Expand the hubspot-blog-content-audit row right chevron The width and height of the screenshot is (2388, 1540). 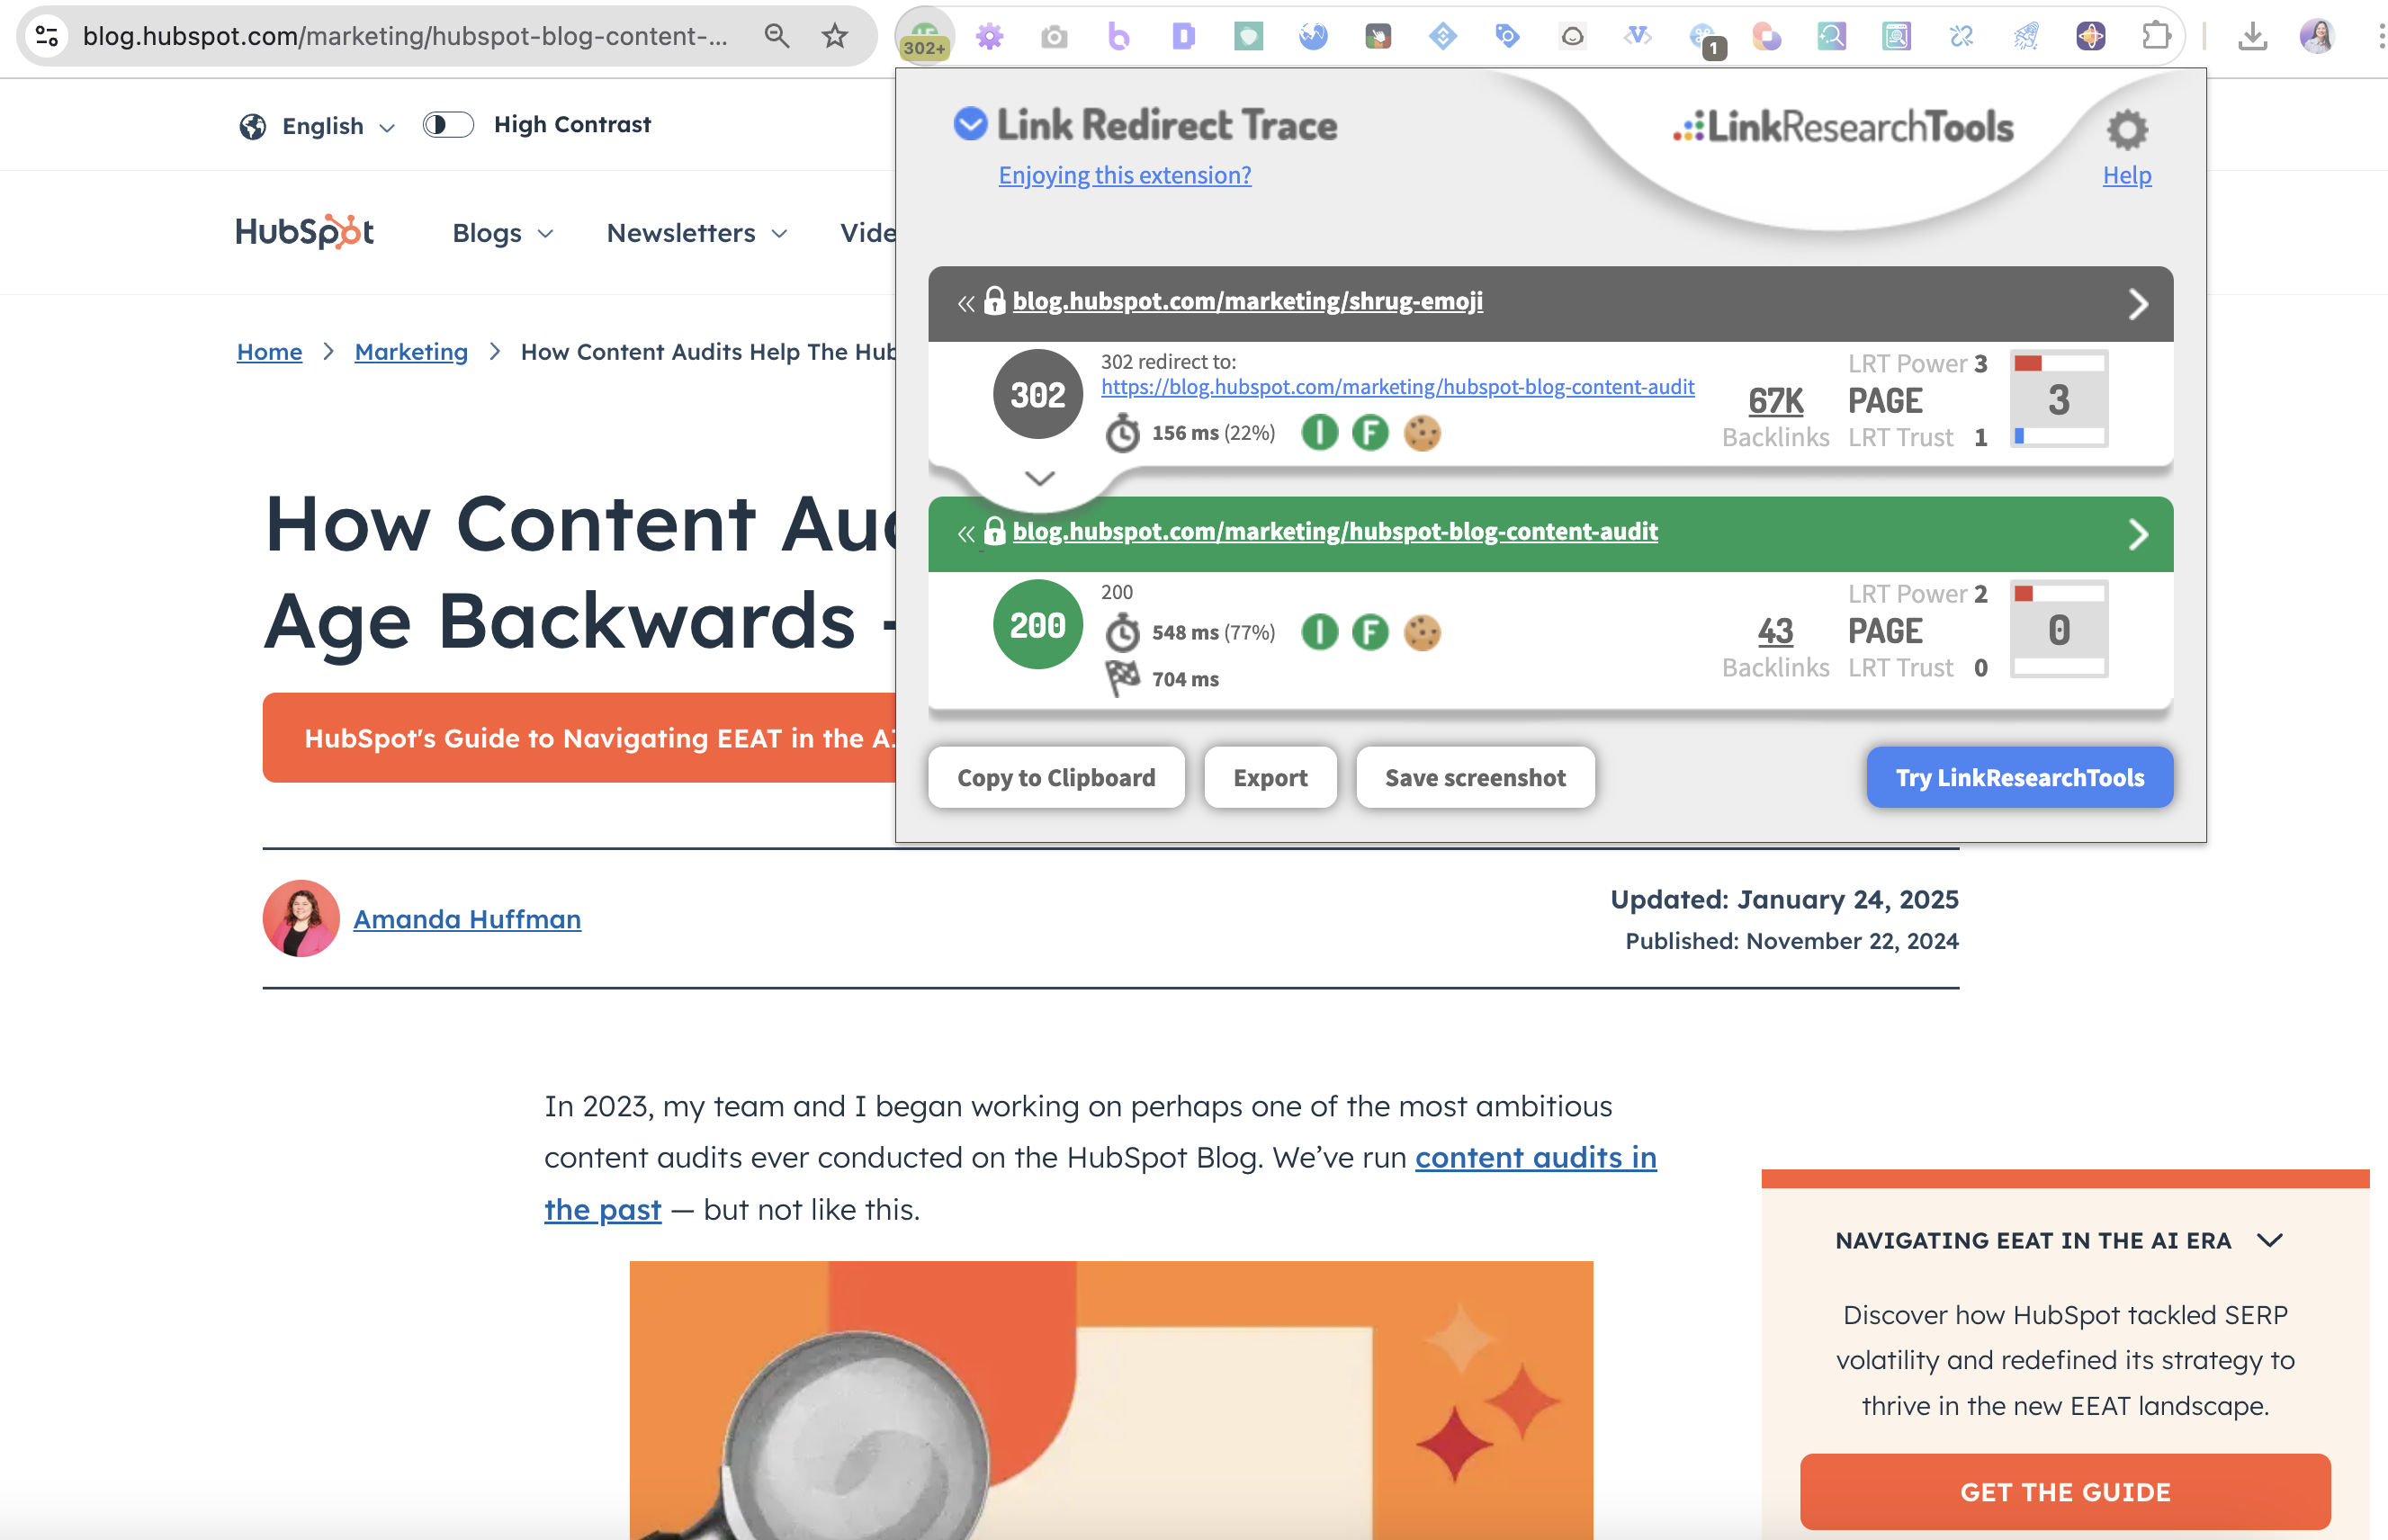click(x=2138, y=534)
